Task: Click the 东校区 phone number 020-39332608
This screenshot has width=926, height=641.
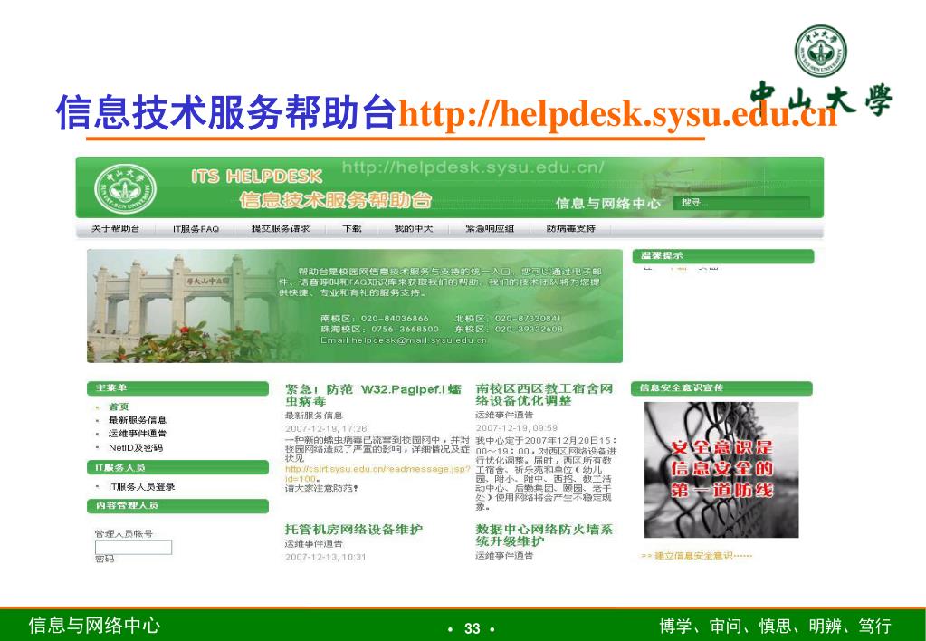Action: (x=529, y=329)
